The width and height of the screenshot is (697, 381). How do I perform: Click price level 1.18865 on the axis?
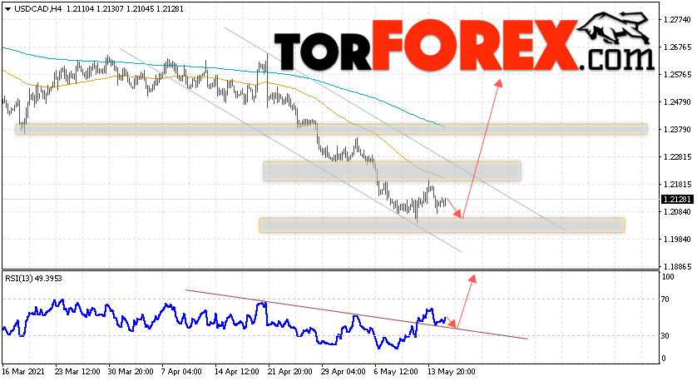(x=677, y=267)
